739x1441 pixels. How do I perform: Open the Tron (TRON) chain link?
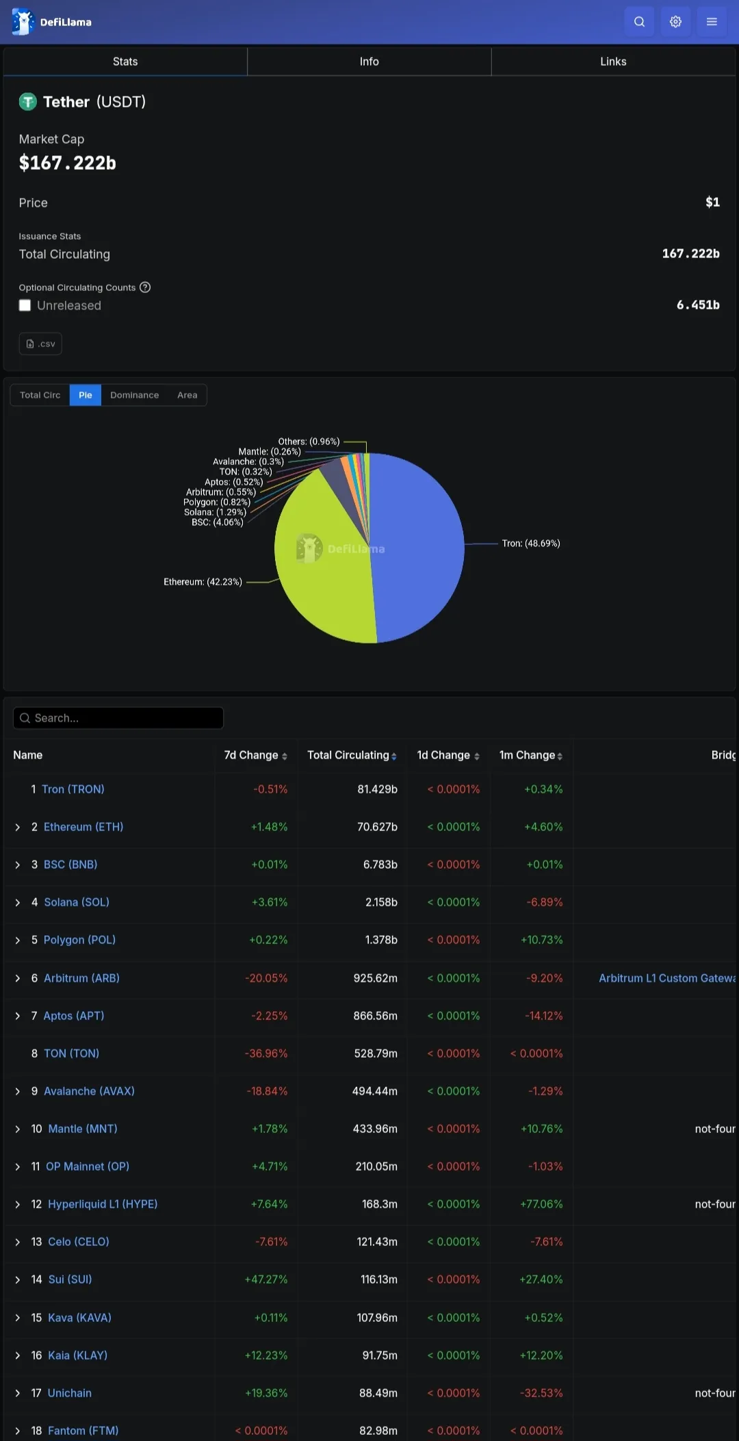[x=73, y=789]
